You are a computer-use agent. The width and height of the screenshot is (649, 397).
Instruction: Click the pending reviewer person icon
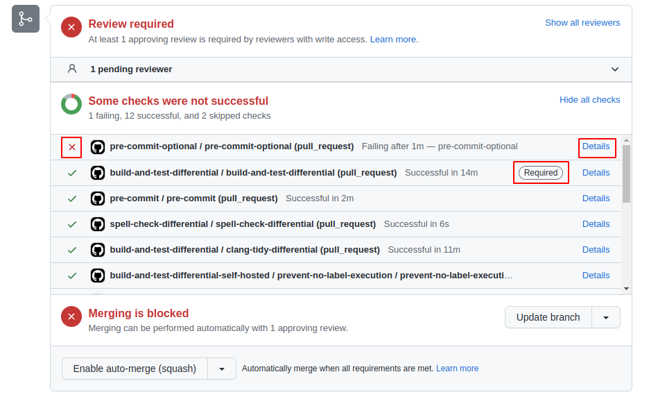point(72,69)
